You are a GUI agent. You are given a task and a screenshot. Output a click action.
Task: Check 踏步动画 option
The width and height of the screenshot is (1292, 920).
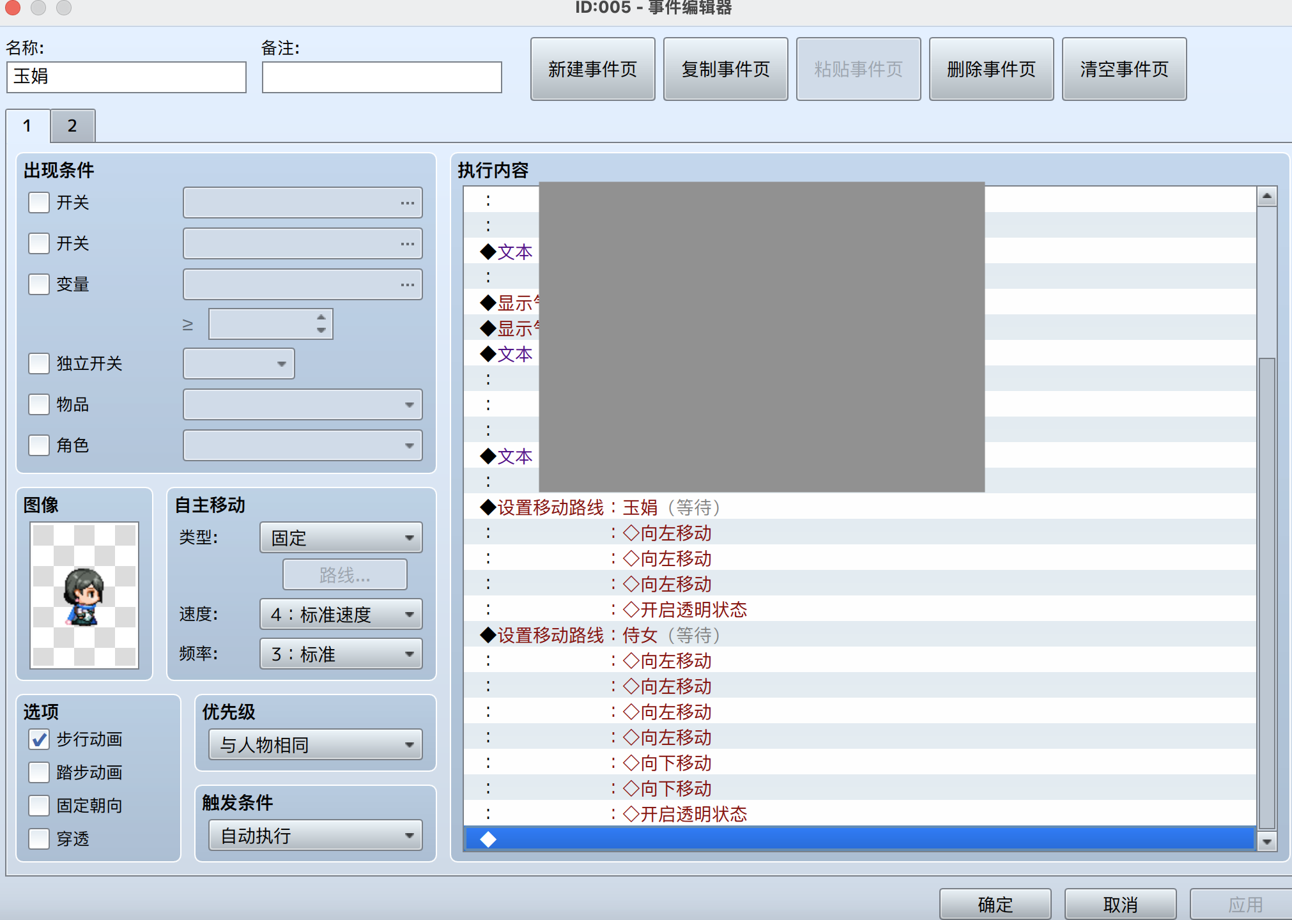tap(39, 772)
